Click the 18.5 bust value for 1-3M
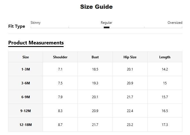Viewport: 190px width, 135px height. [95, 69]
